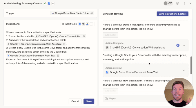Close the Audio Meeting Summary Creator panel
This screenshot has width=196, height=108.
point(190,3)
